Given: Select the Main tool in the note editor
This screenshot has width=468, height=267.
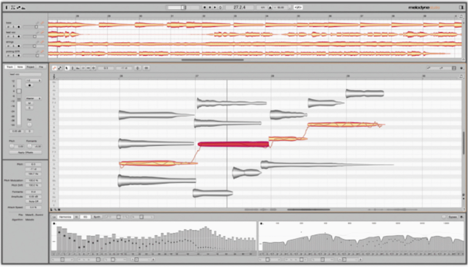Looking at the screenshot, I should click(67, 69).
